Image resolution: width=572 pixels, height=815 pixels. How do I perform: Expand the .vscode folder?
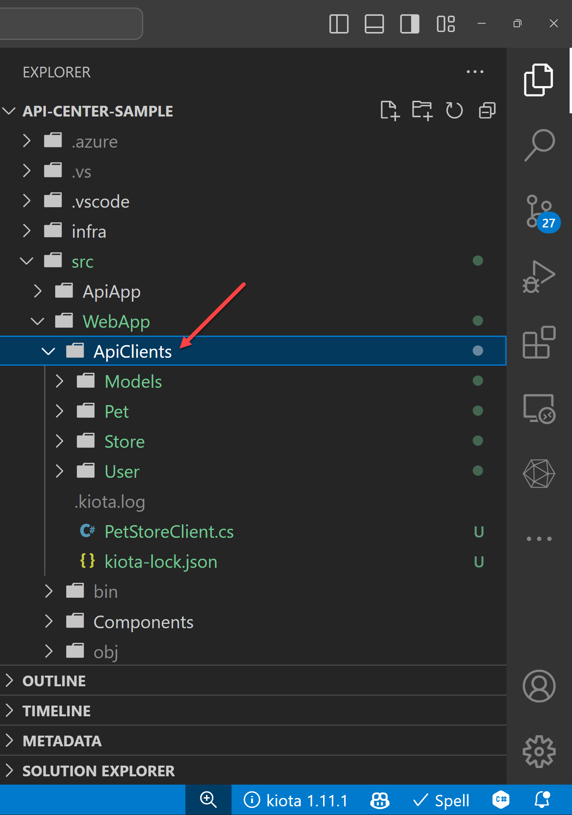253,201
